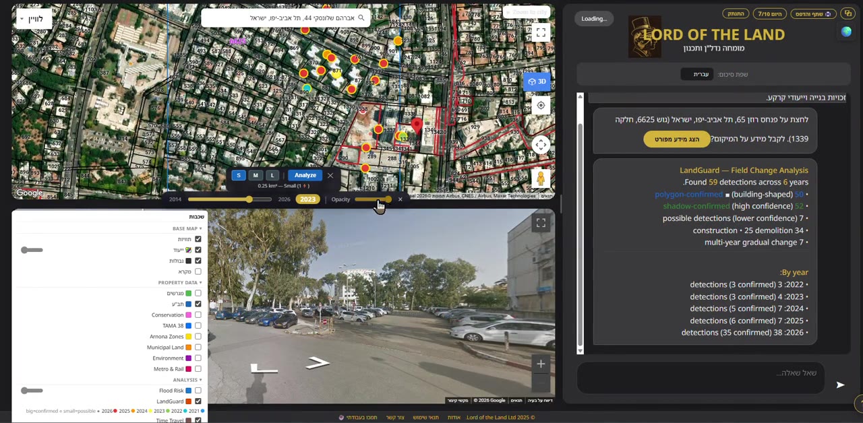Toggle the 3D map view button
The width and height of the screenshot is (863, 423).
tap(538, 82)
